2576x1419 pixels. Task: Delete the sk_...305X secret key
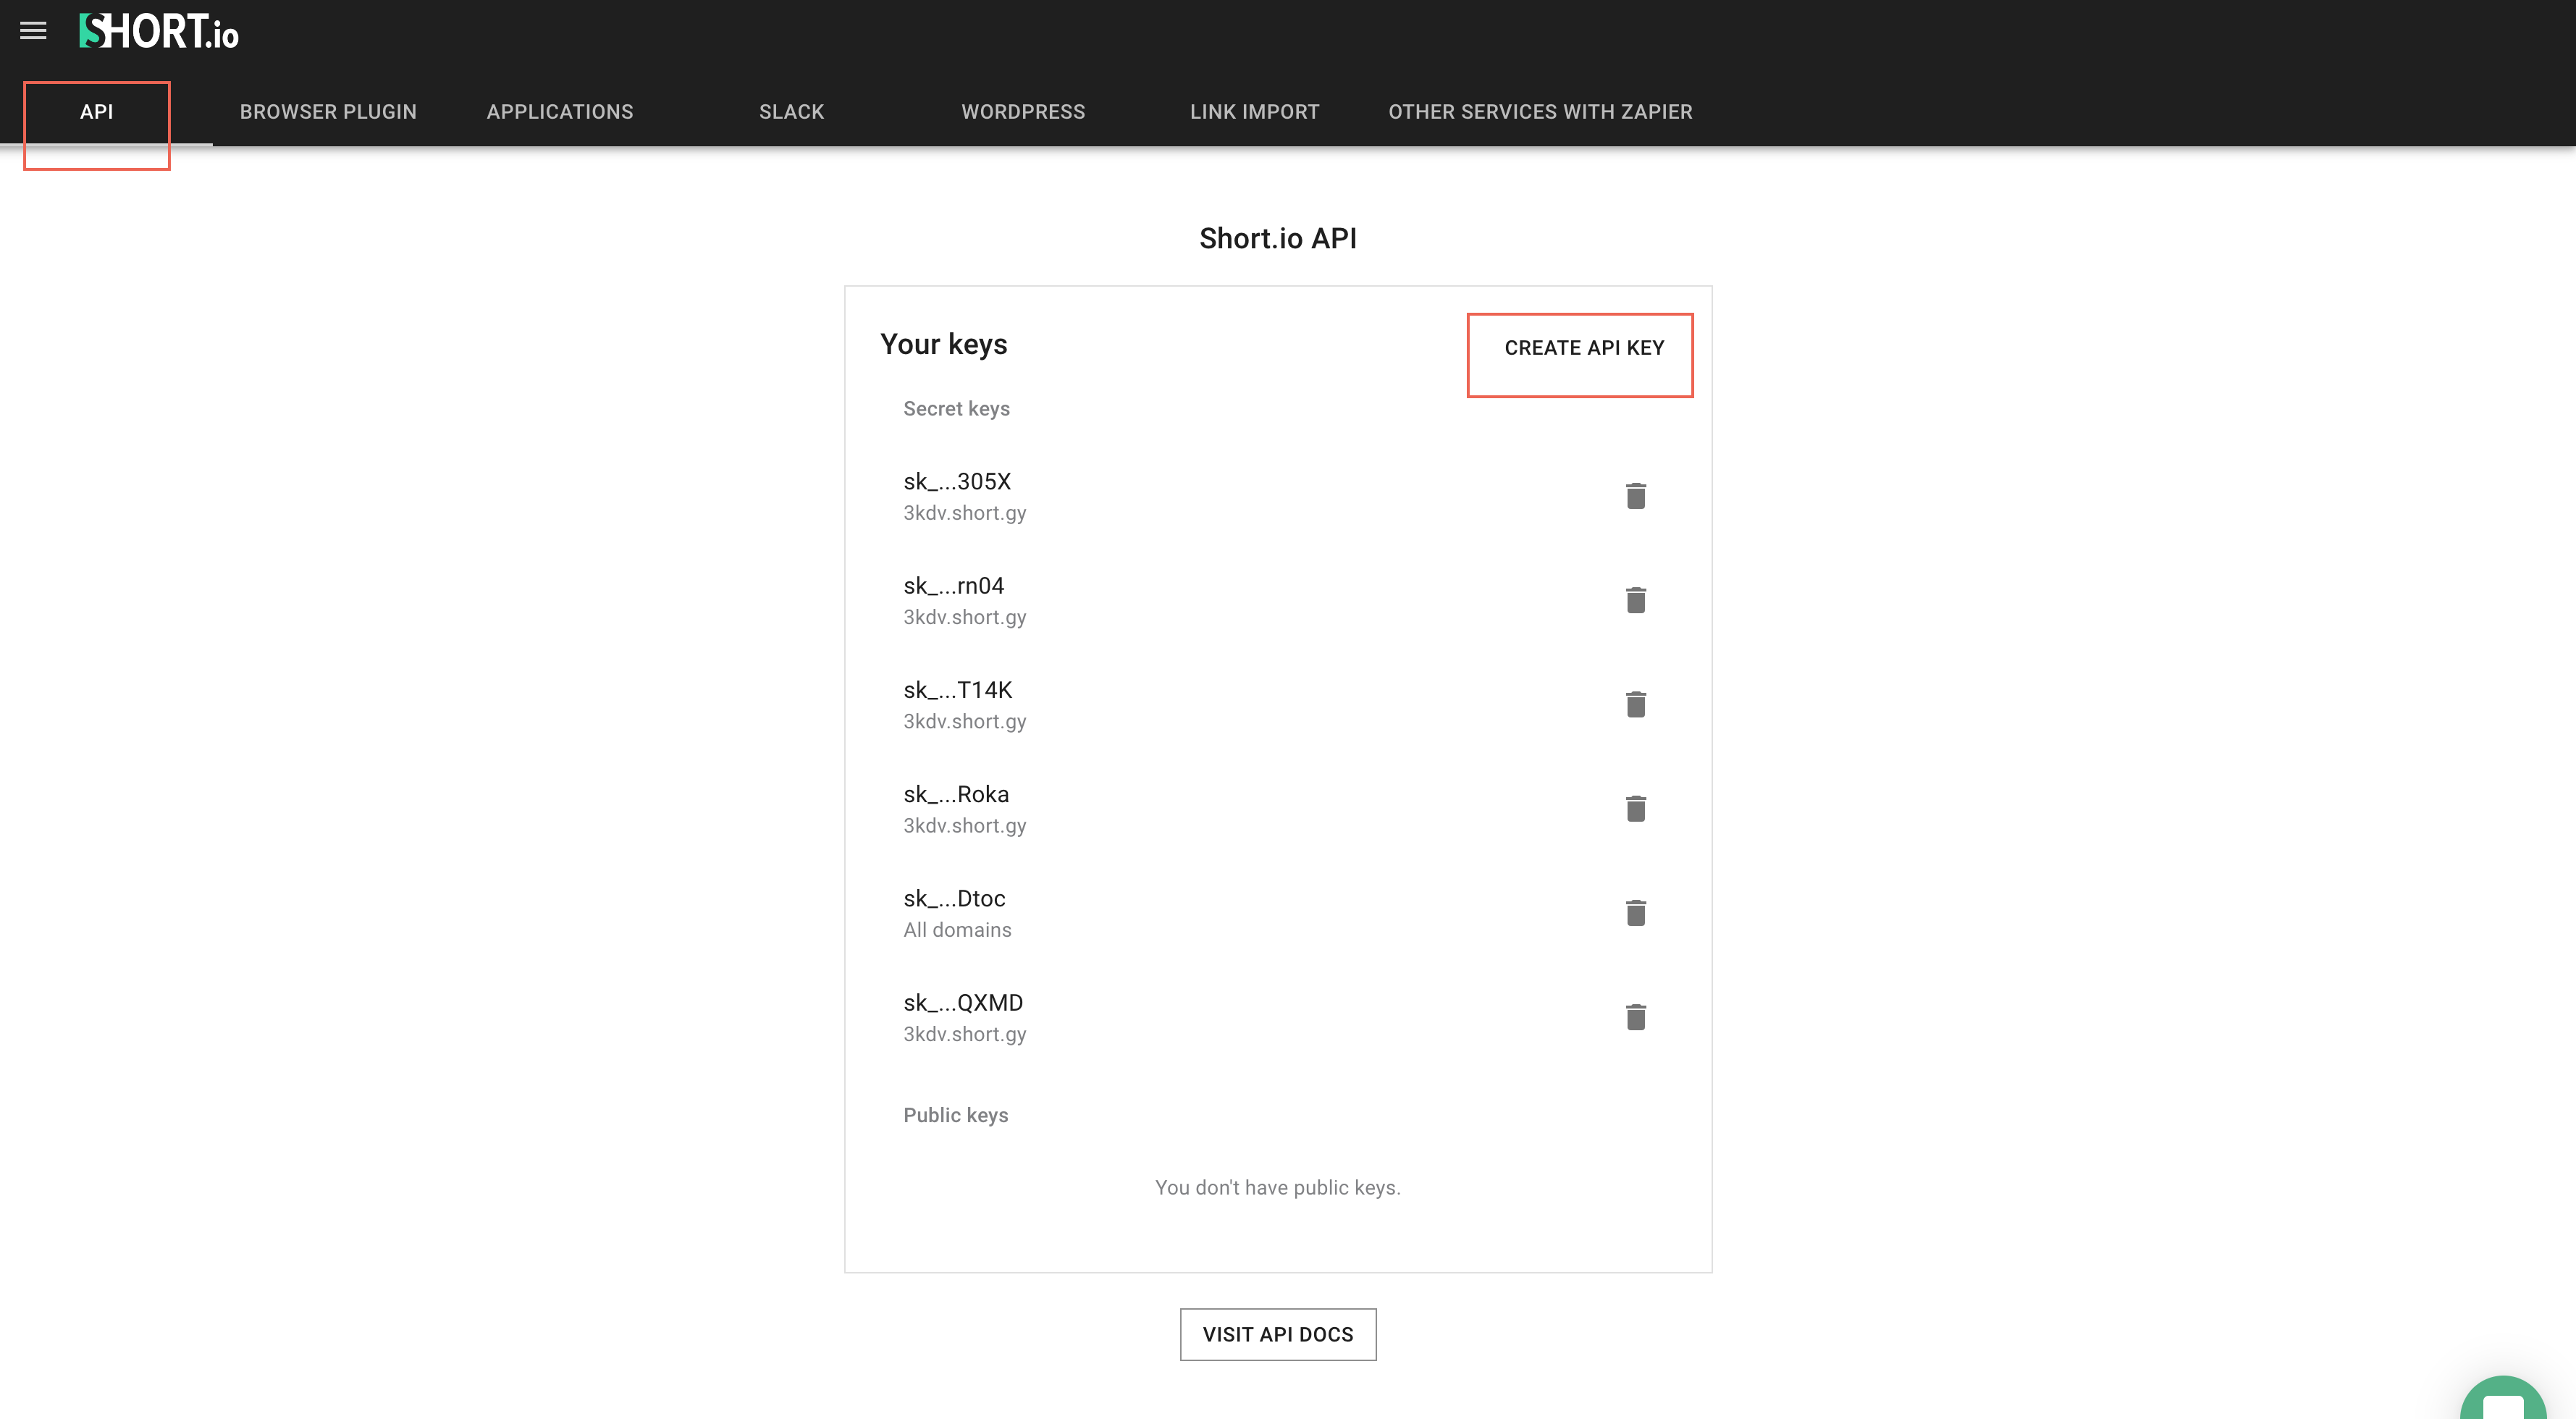click(x=1635, y=496)
